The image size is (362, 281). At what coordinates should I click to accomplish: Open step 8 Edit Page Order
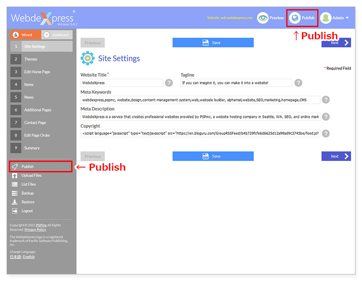[41, 135]
